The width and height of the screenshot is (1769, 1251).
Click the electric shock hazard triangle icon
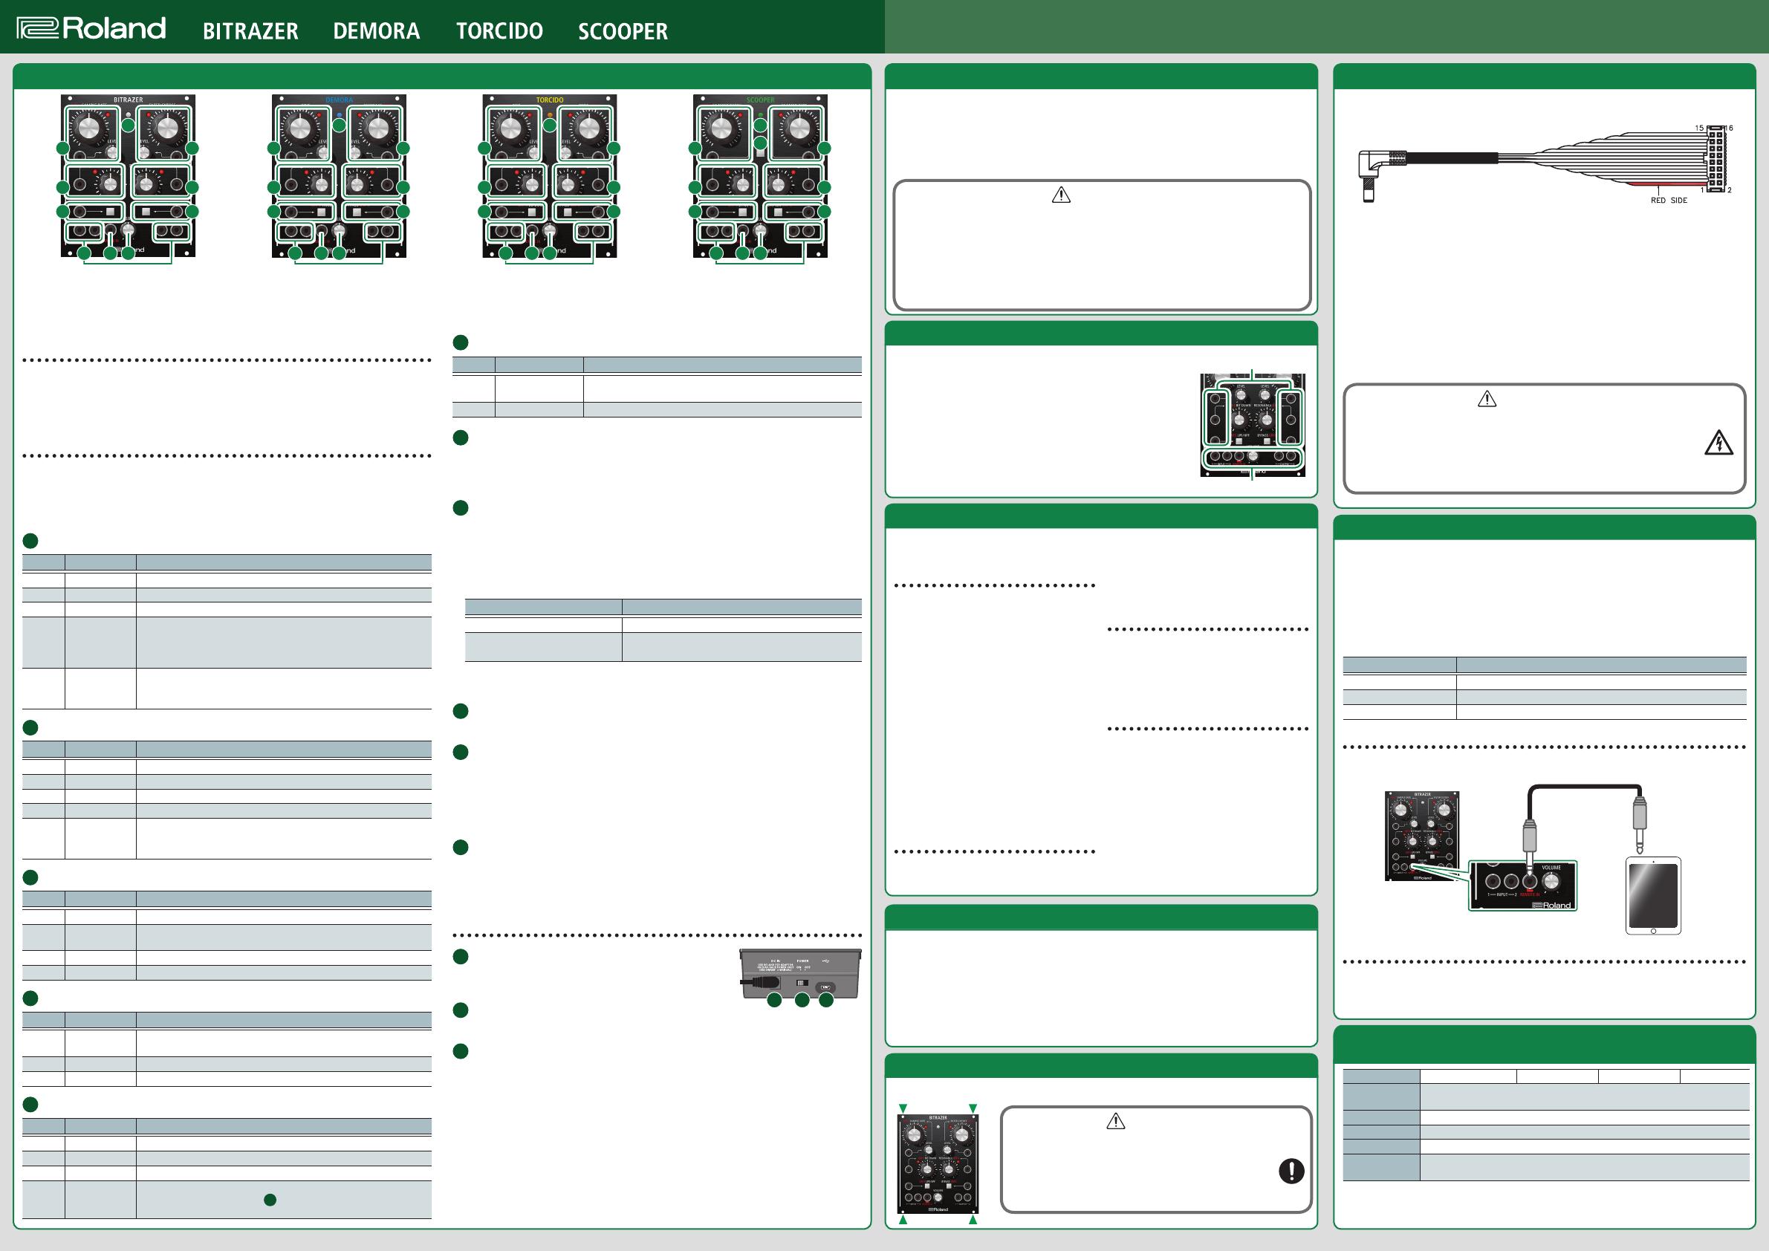tap(1719, 443)
